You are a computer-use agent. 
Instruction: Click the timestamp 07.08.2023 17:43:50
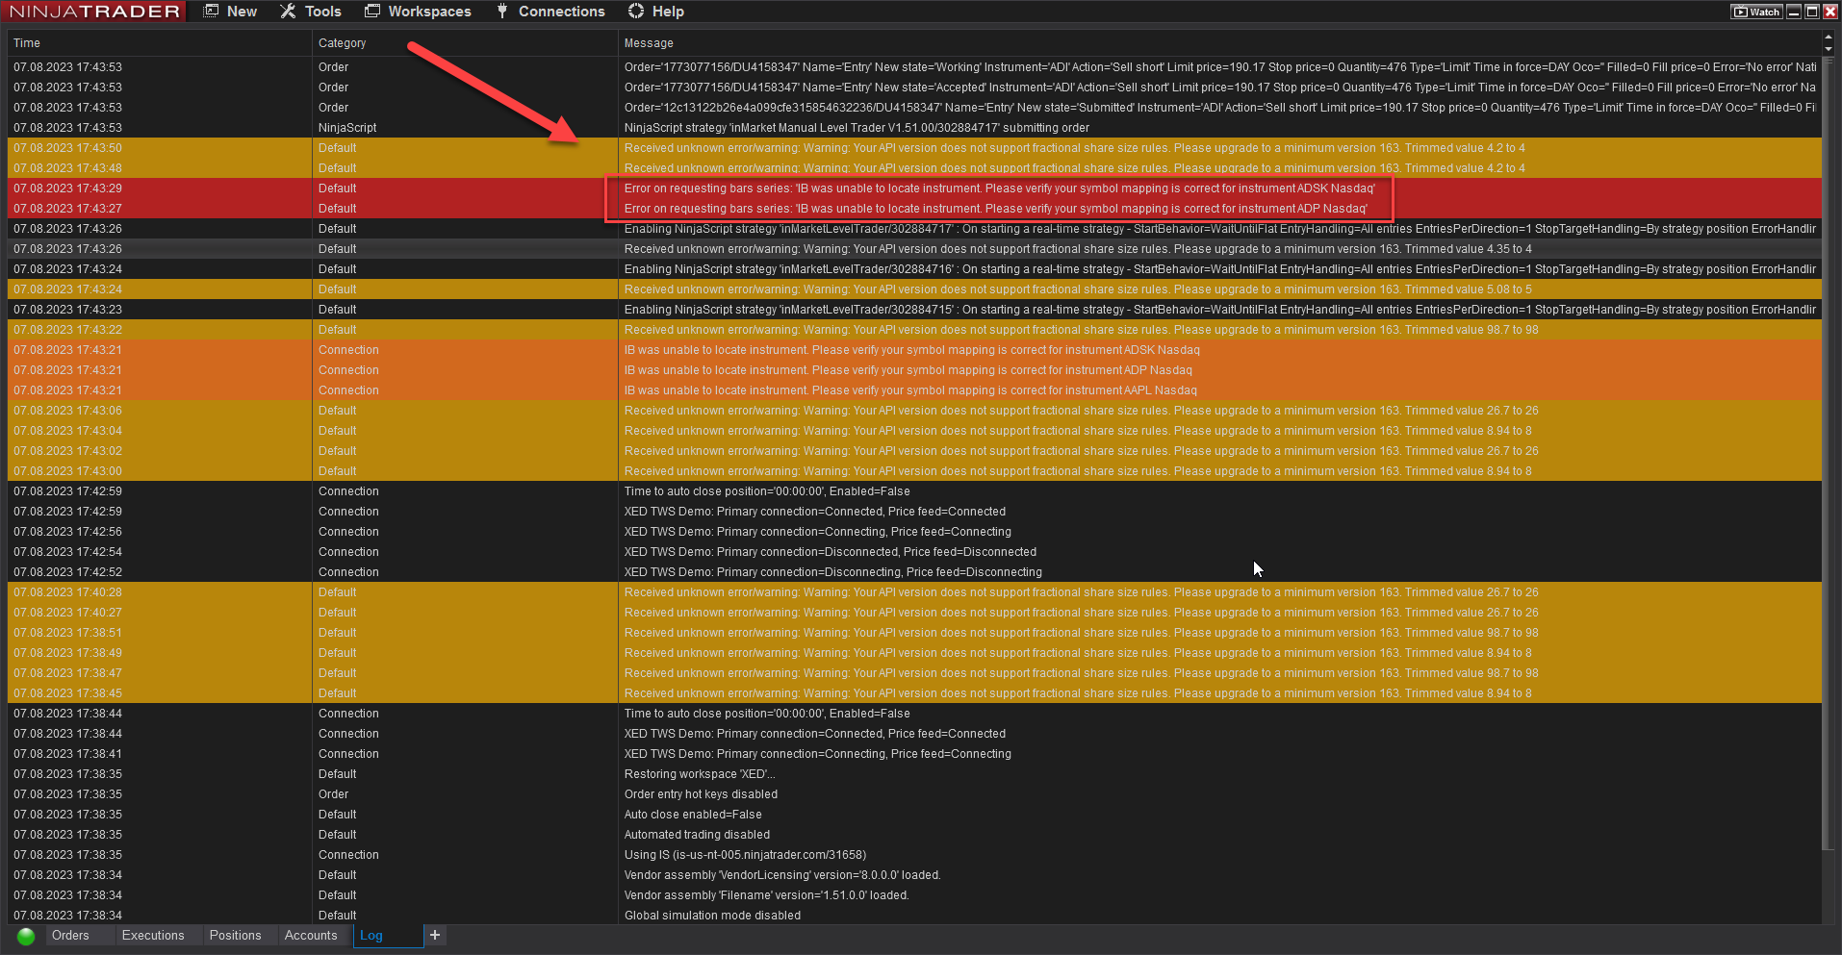point(67,148)
